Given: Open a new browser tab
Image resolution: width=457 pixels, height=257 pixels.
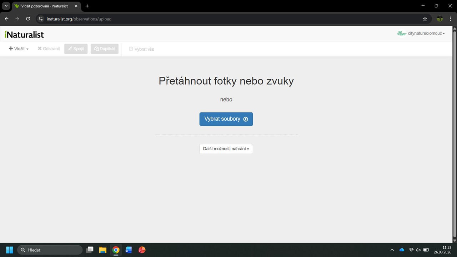Looking at the screenshot, I should 87,6.
